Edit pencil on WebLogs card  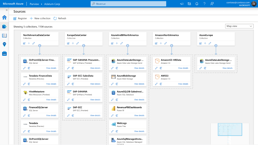pos(112,131)
